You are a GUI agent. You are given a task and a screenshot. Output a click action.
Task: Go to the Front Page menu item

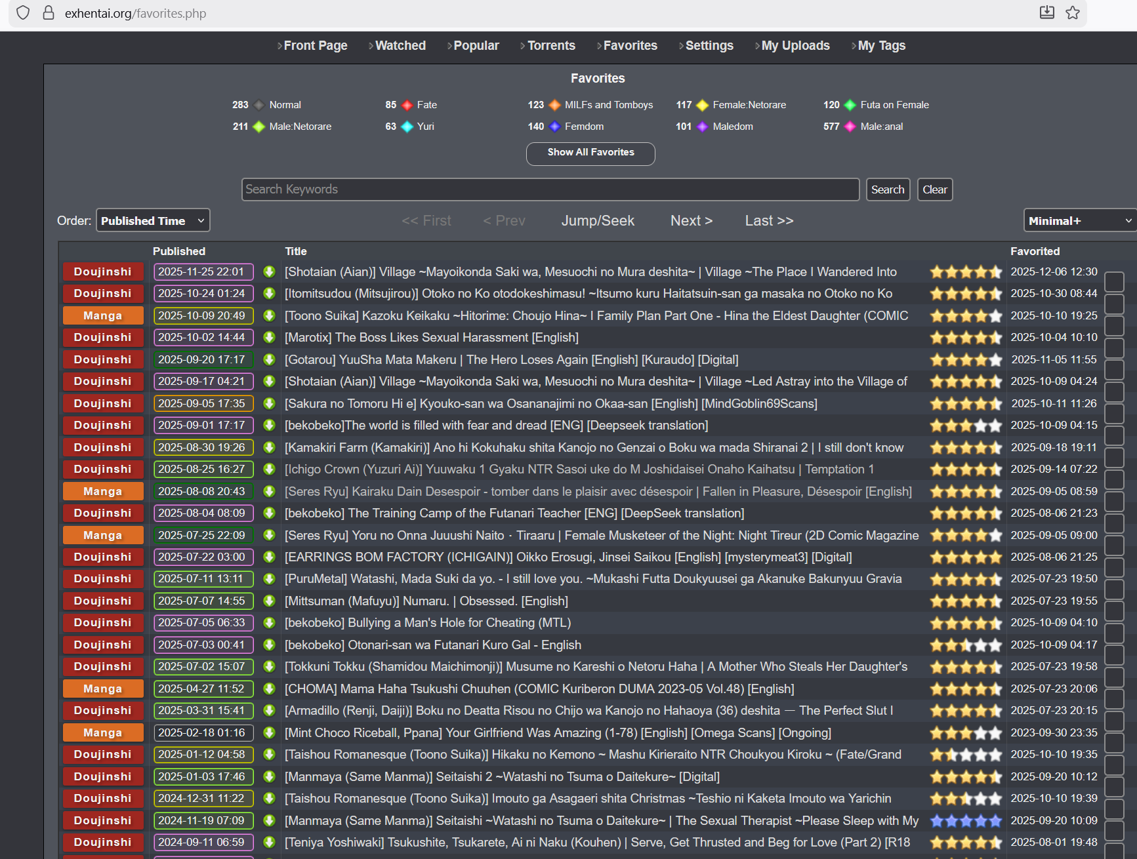tap(316, 45)
